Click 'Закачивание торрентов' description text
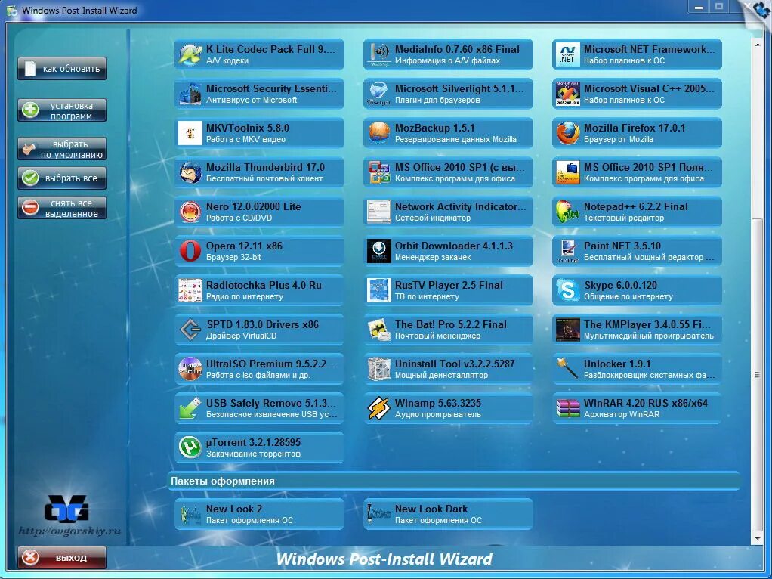The height and width of the screenshot is (579, 772). [x=253, y=454]
